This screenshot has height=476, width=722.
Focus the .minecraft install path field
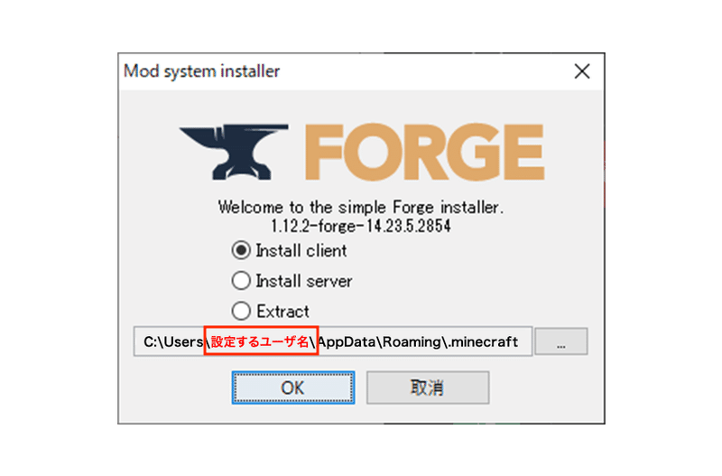[333, 341]
